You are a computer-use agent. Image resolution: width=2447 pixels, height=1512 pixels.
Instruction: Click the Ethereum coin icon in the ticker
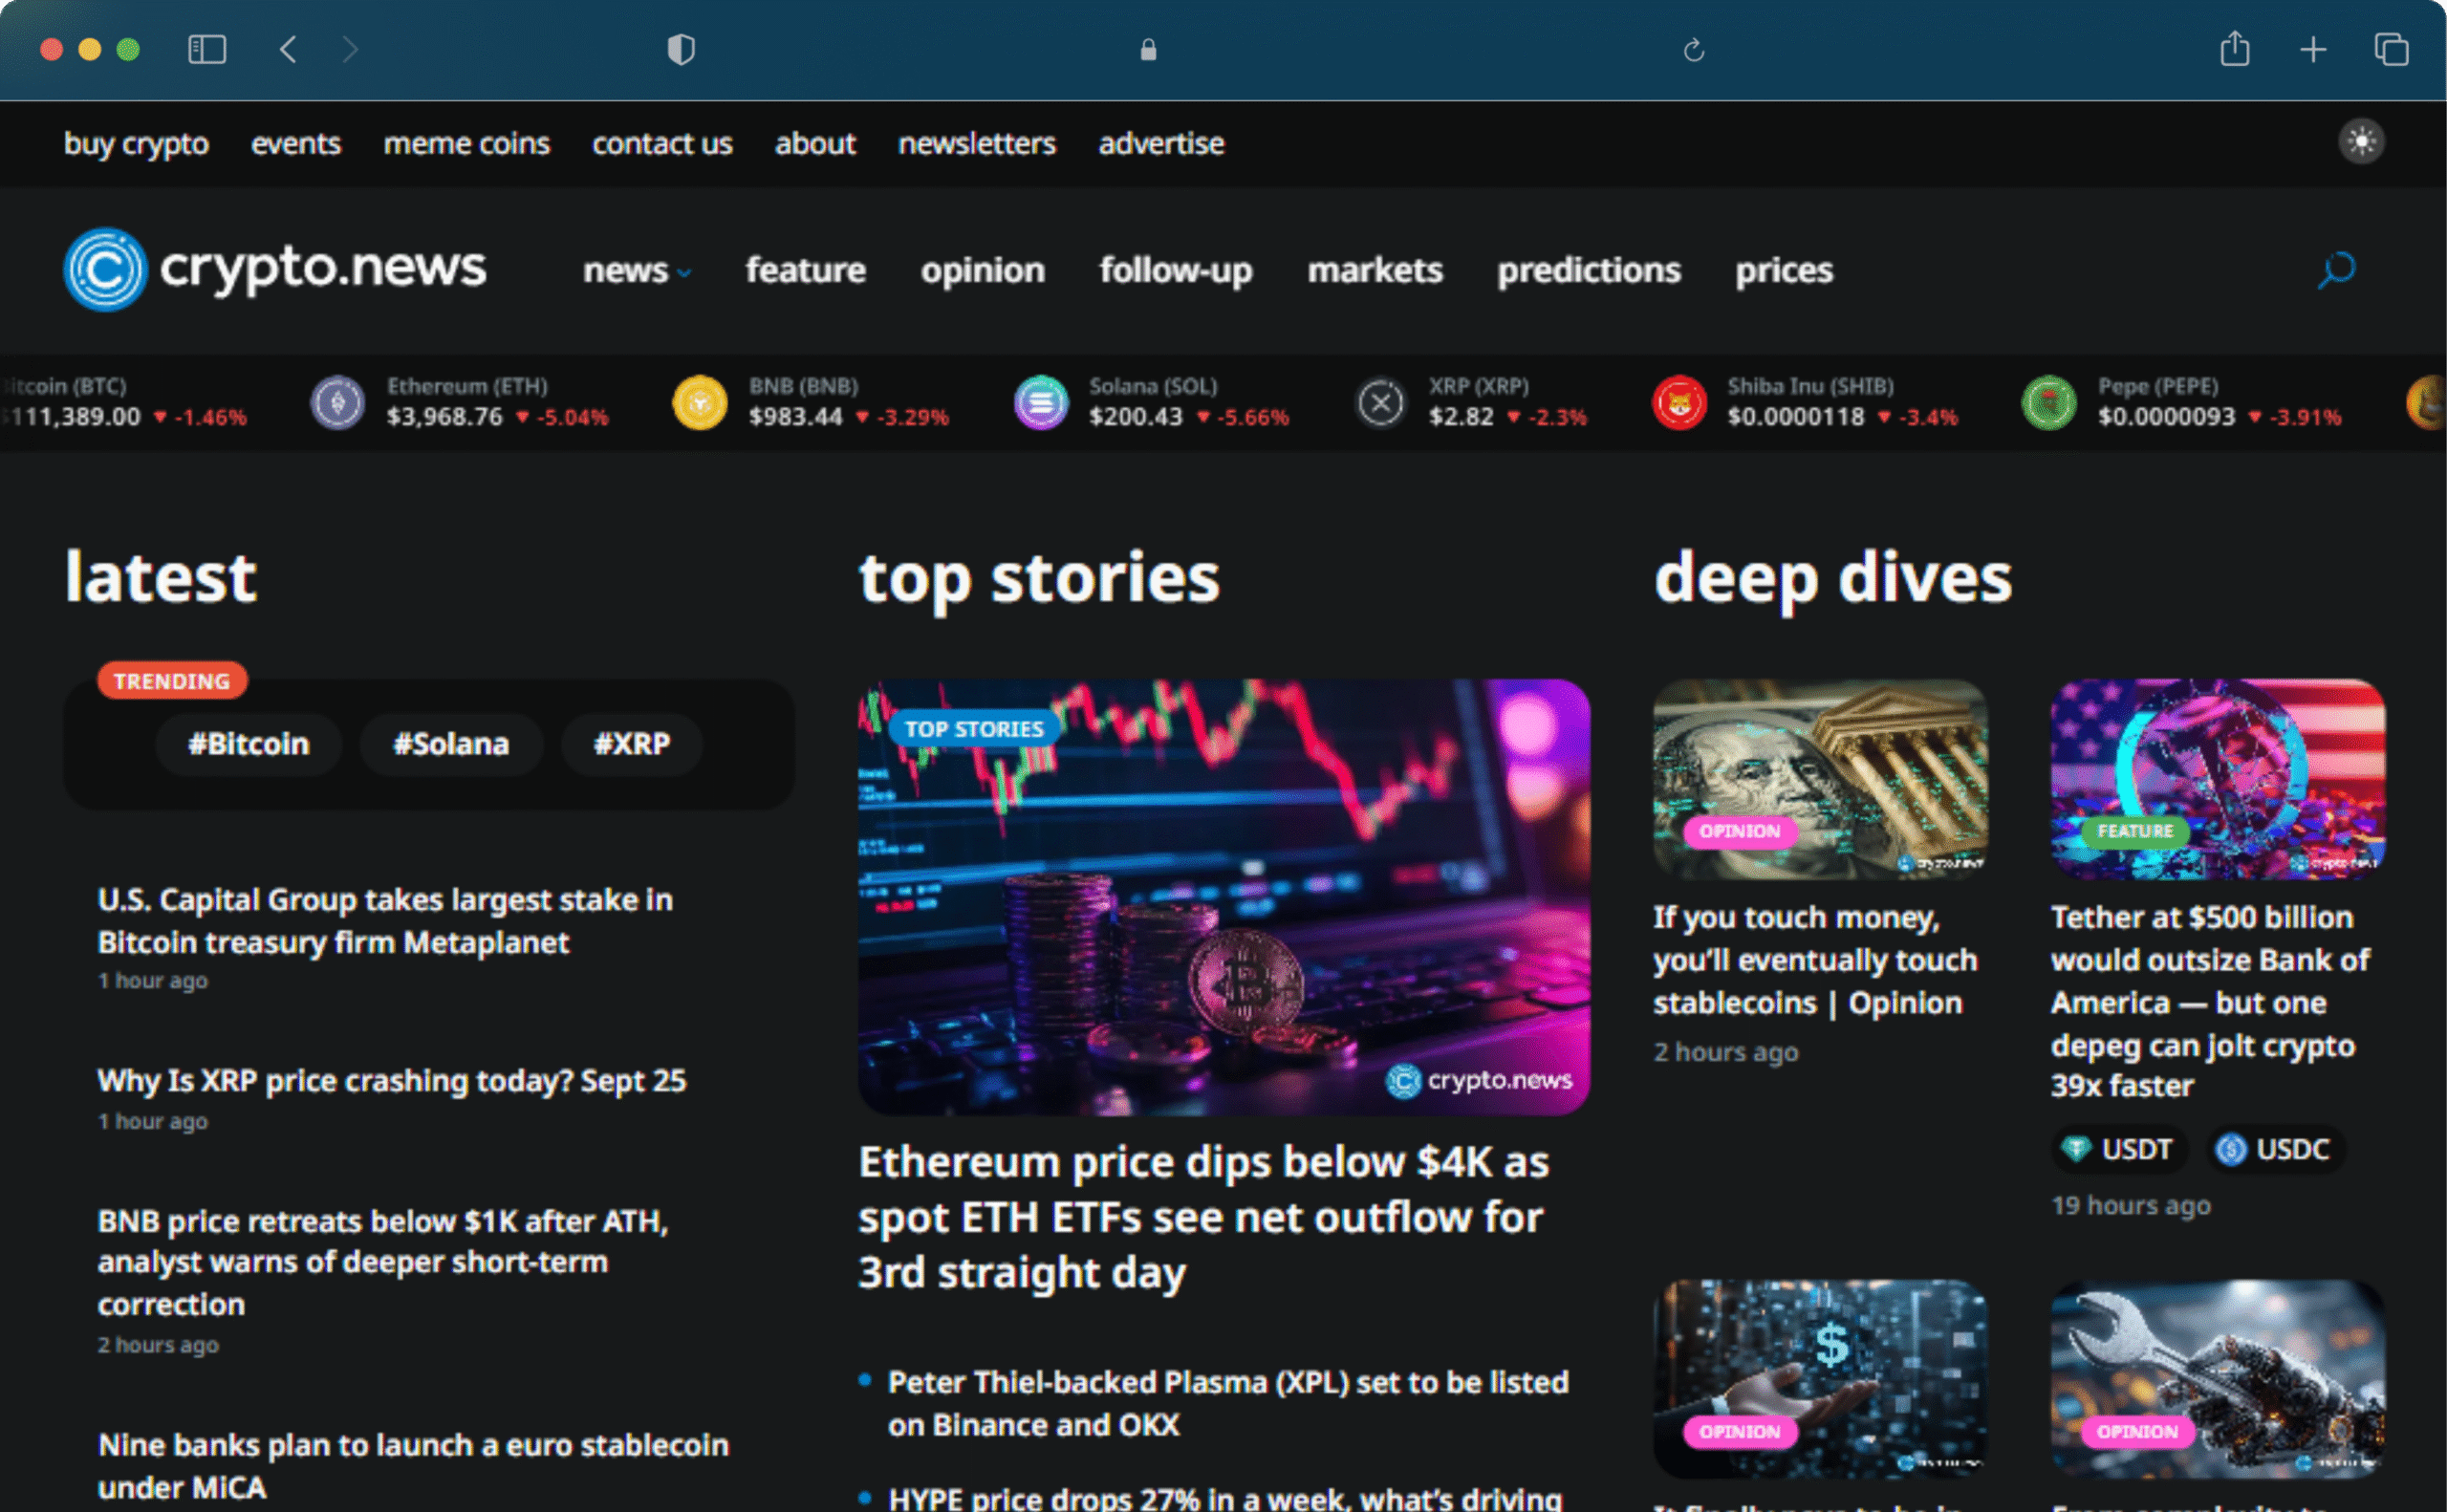(x=338, y=403)
